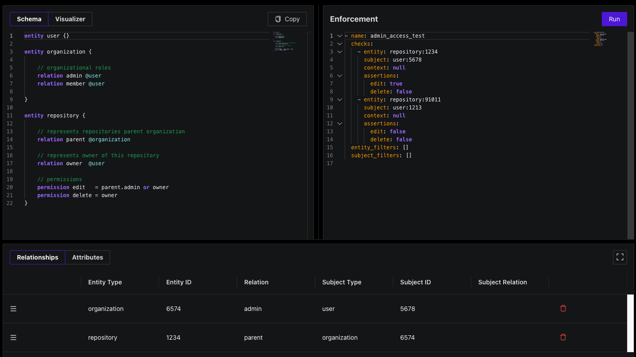636x357 pixels.
Task: Click the enforcement editor vertical scrollbar
Action: 631,135
